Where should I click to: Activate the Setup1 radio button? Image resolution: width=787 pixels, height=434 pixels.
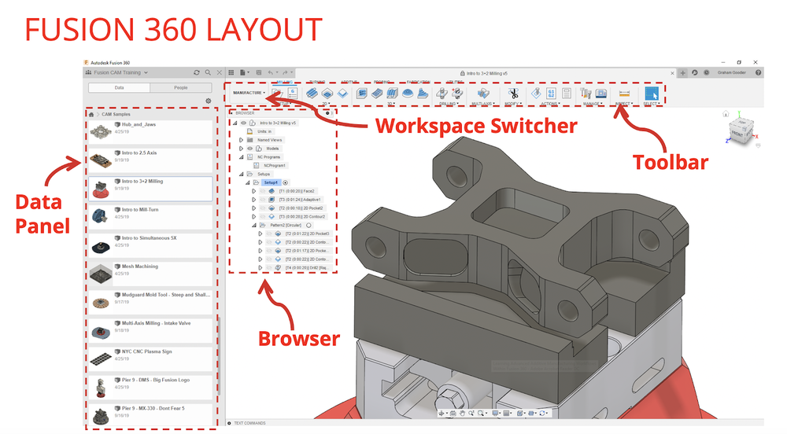pyautogui.click(x=285, y=182)
